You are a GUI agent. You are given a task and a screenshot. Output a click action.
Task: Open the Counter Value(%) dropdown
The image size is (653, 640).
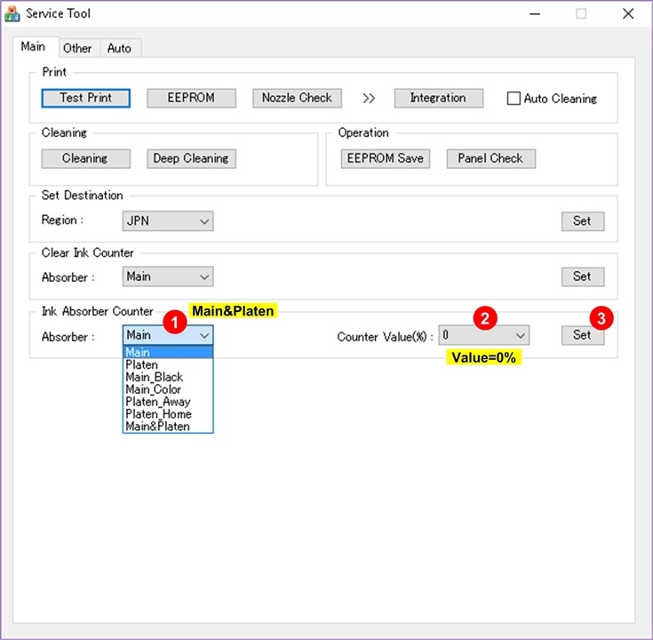(484, 335)
